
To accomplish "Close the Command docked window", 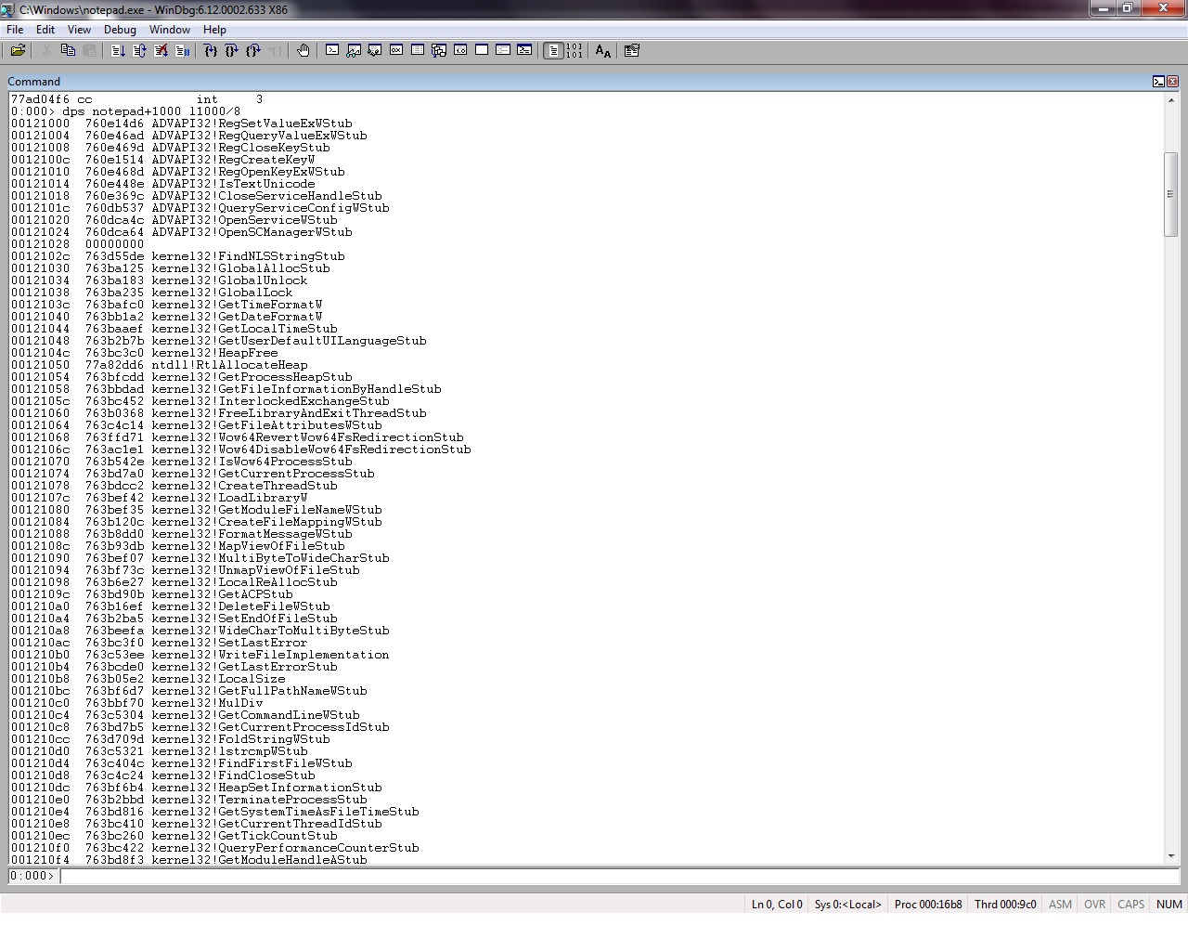I will pos(1172,82).
